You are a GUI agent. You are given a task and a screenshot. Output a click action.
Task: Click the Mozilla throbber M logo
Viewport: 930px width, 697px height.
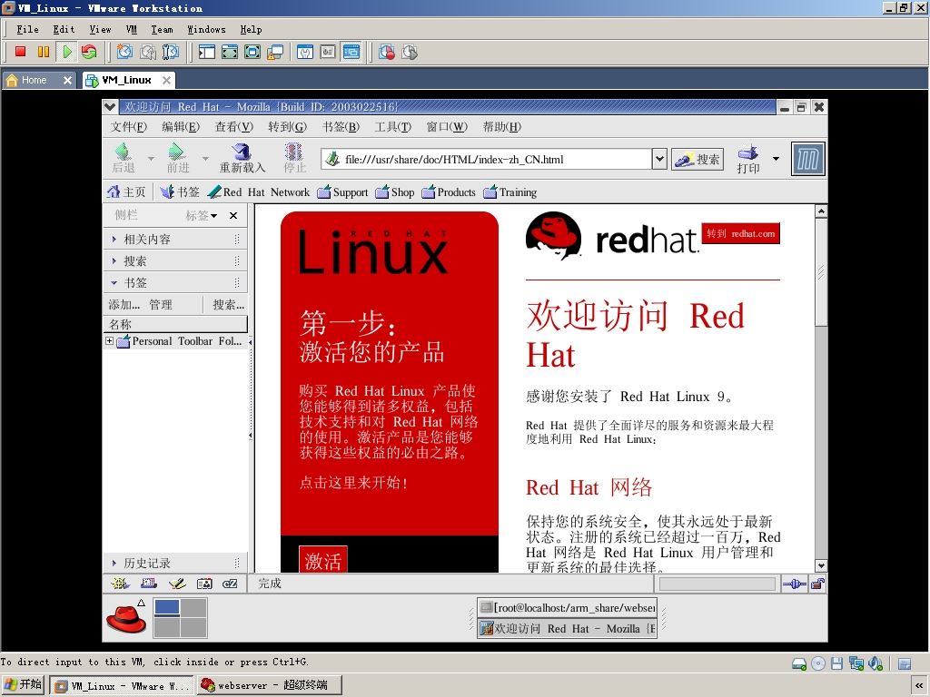click(x=807, y=159)
